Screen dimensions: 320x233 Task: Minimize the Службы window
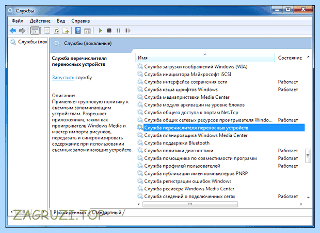[277, 10]
